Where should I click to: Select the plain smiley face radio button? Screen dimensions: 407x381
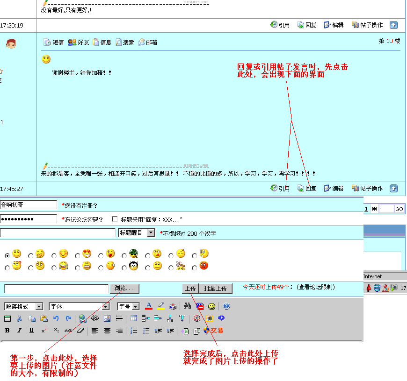point(7,256)
